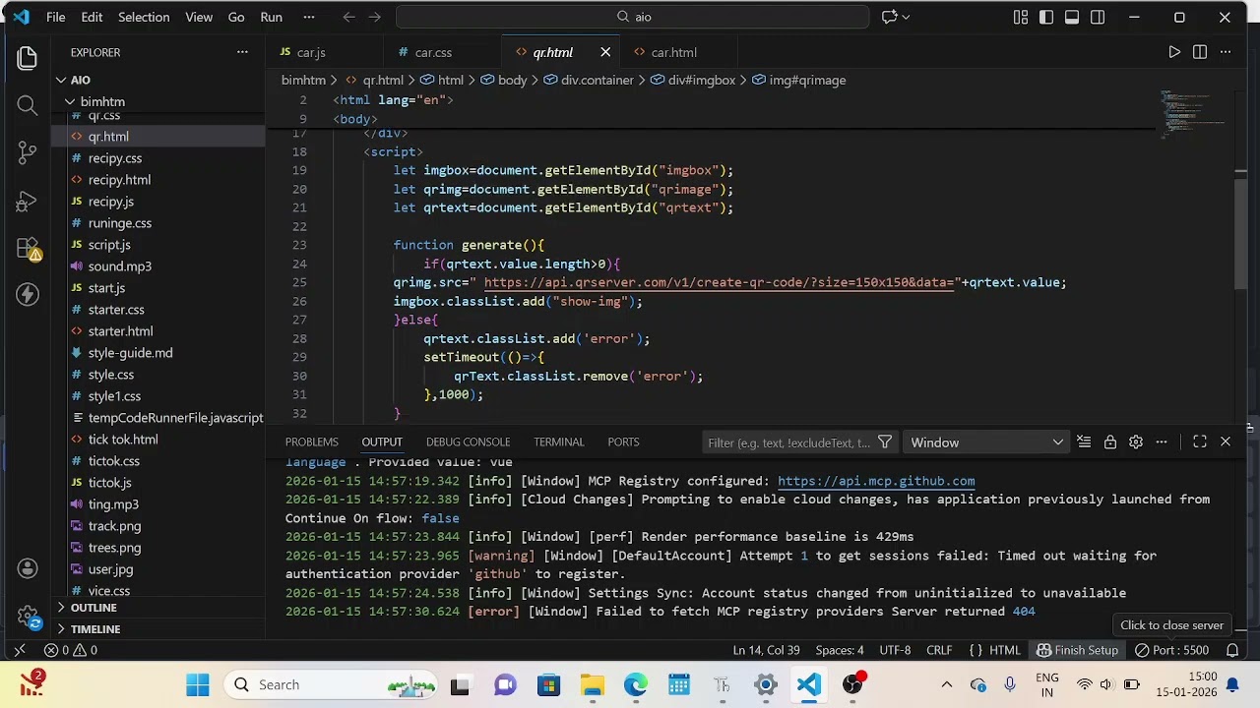Open the editor more actions menu
The width and height of the screenshot is (1260, 708).
(1226, 52)
